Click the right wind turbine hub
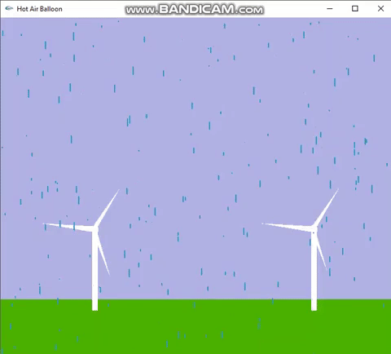This screenshot has height=354, width=391. [x=314, y=229]
